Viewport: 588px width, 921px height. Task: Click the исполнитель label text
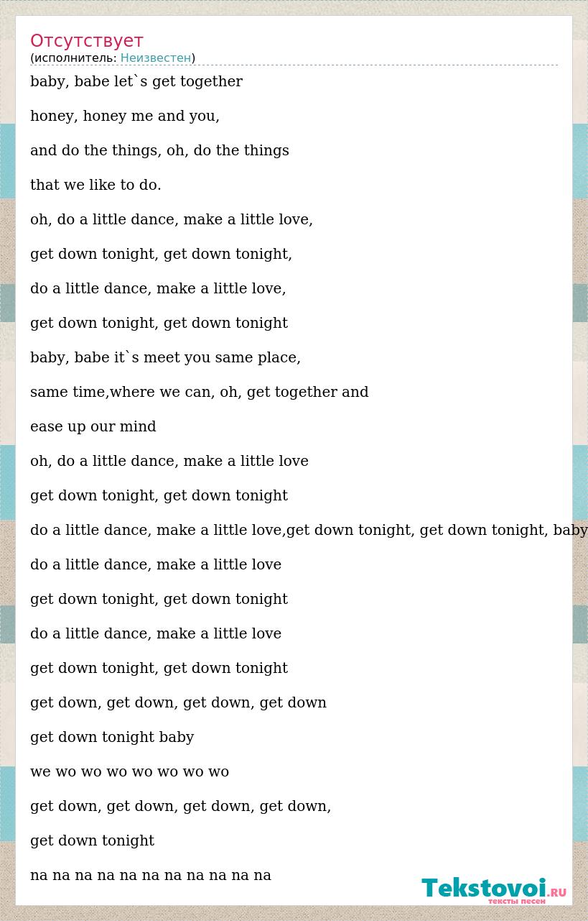[75, 58]
